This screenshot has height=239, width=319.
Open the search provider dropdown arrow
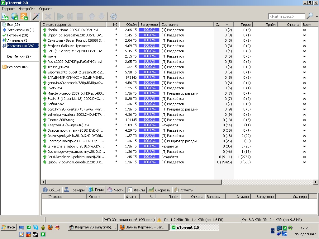click(317, 16)
